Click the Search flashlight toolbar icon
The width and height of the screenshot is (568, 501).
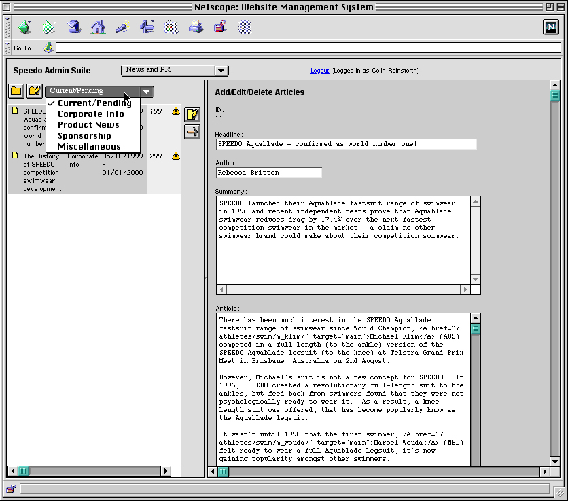pos(123,27)
